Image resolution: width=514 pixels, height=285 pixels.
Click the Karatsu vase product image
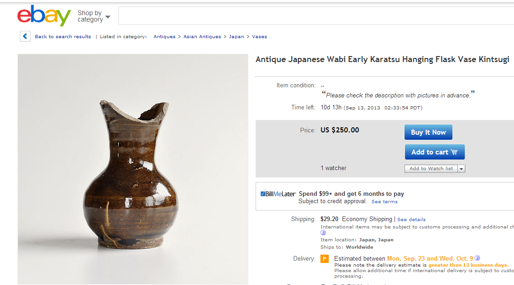click(133, 169)
